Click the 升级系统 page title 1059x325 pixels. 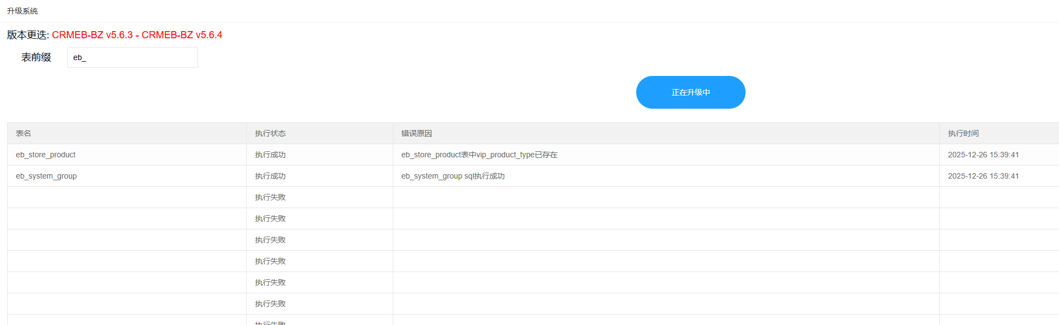click(x=22, y=11)
